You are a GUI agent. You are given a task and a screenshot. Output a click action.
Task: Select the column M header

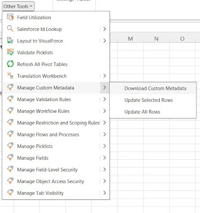pyautogui.click(x=130, y=39)
